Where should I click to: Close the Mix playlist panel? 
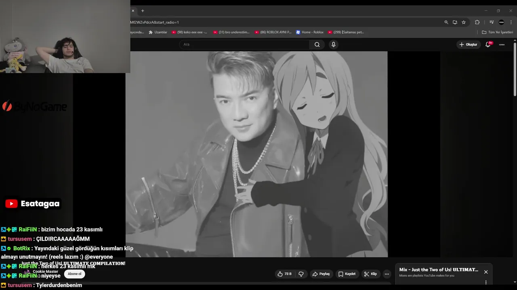pyautogui.click(x=486, y=272)
